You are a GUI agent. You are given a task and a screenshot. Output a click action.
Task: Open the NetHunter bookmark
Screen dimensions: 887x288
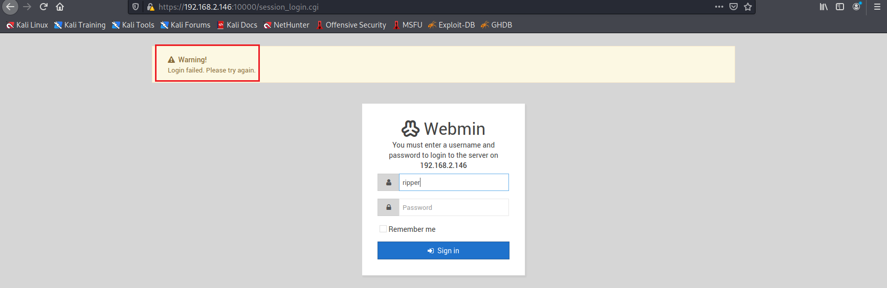coord(286,25)
